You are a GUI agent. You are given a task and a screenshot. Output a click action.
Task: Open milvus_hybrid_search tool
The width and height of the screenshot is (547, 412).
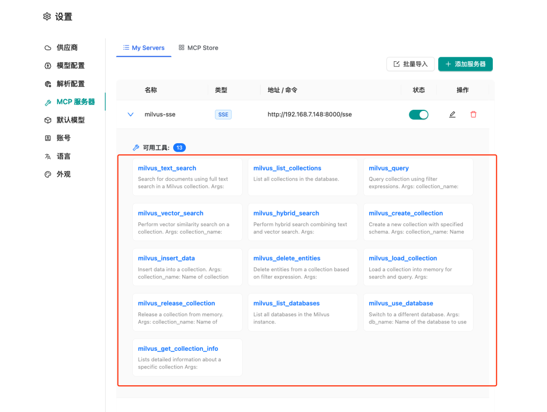(303, 222)
